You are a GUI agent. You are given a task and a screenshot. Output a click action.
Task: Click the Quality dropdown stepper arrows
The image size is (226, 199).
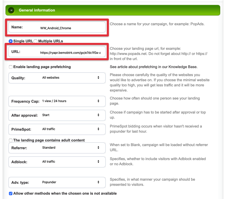coord(98,77)
